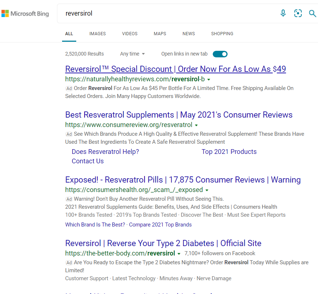This screenshot has height=294, width=318.
Task: Click Ad label on Best Resveratrol Supplements result
Action: (69, 134)
